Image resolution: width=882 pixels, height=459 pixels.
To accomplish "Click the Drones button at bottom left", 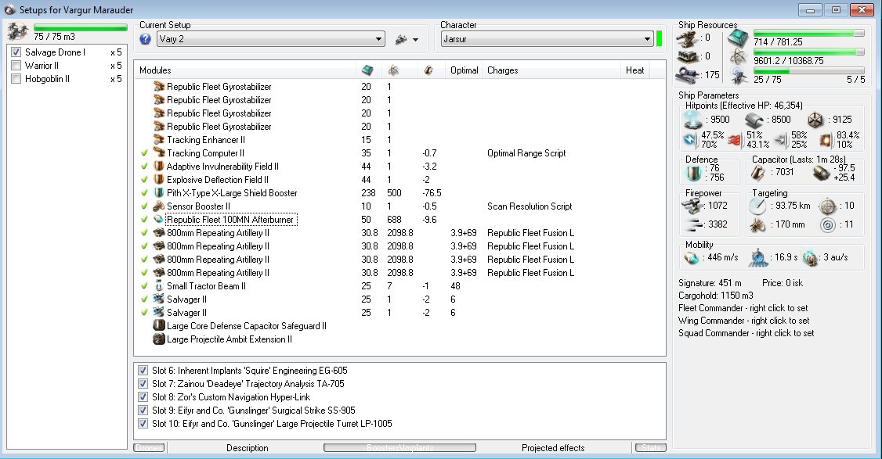I will coord(149,448).
